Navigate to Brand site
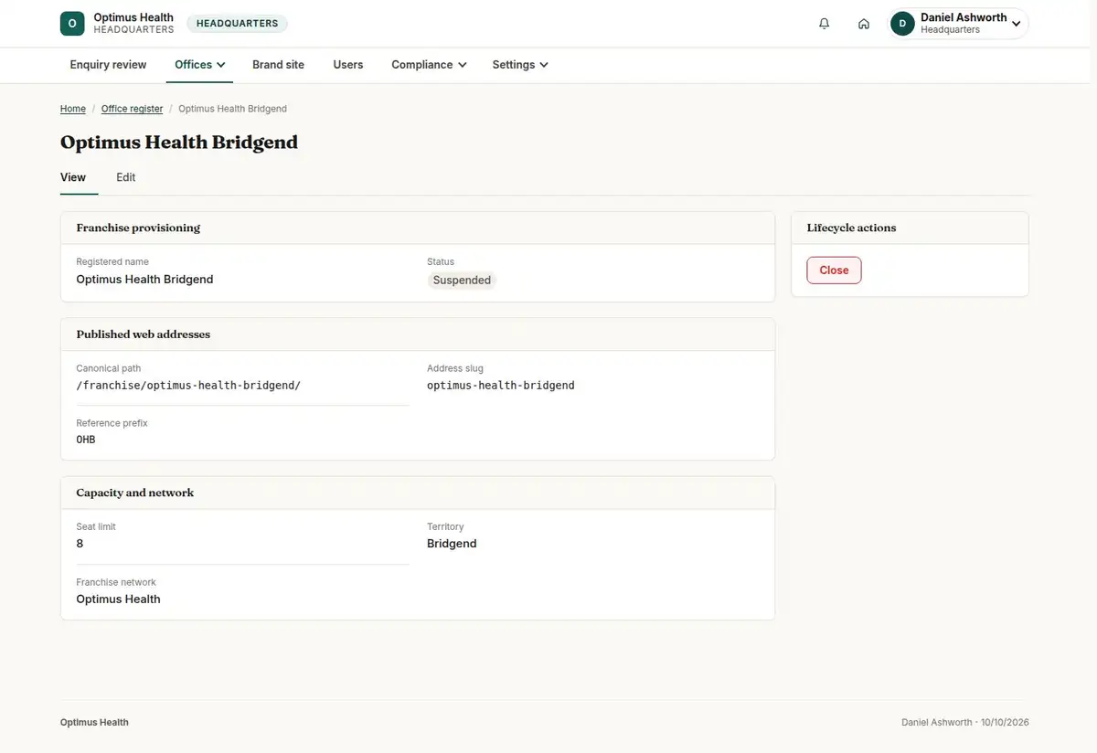Screen dimensions: 1097x753 (279, 65)
